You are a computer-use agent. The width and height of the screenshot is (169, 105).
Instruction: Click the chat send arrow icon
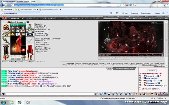pyautogui.click(x=96, y=94)
